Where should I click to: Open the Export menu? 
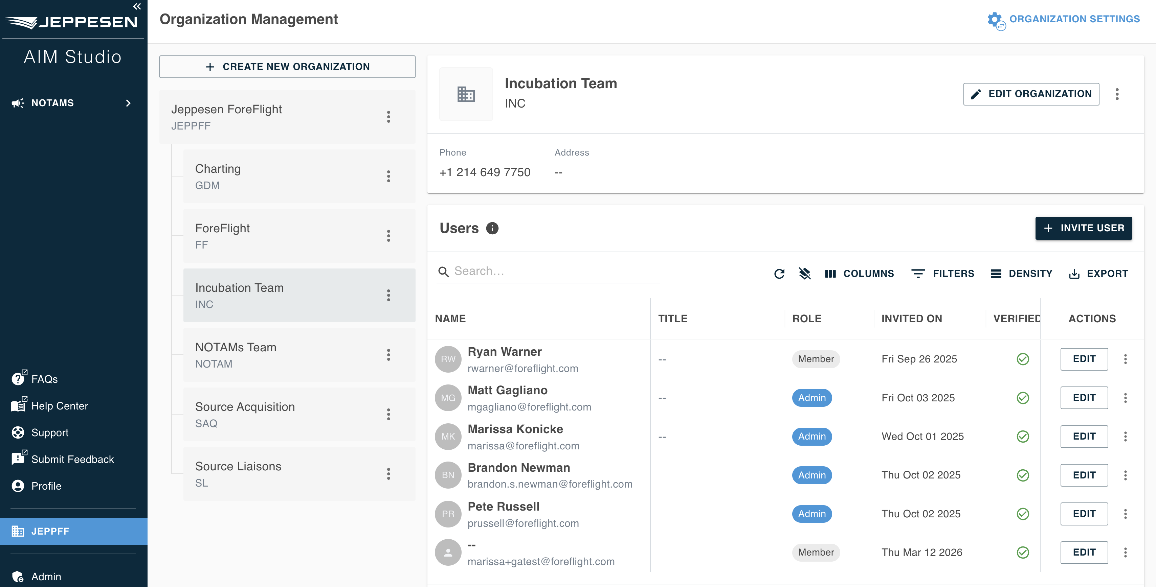(1098, 274)
